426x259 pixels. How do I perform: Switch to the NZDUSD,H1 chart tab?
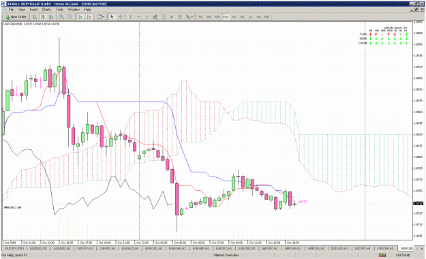click(339, 248)
